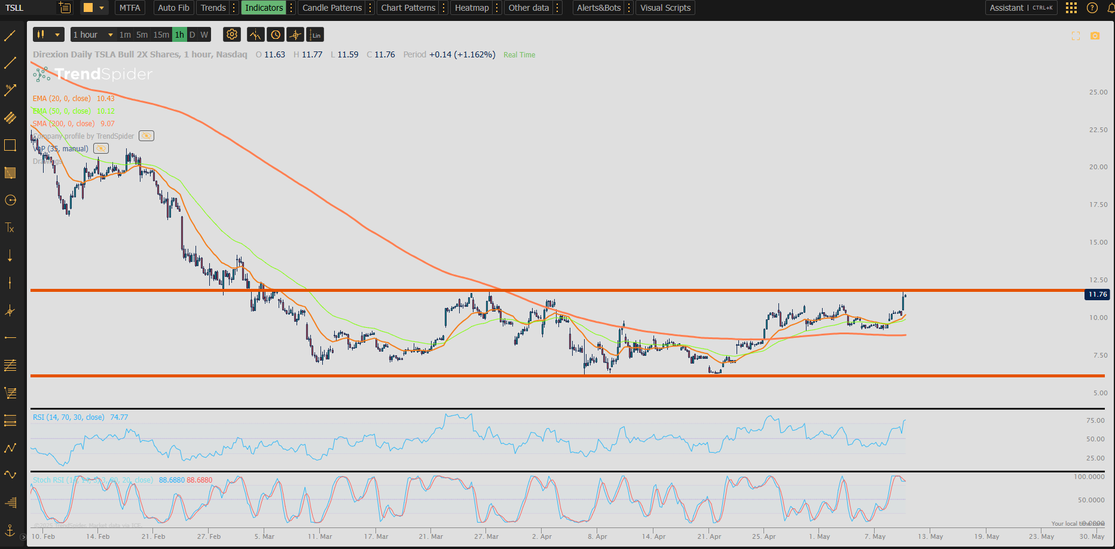Open the help question mark icon
Screen dimensions: 1115x549
[x=1092, y=8]
